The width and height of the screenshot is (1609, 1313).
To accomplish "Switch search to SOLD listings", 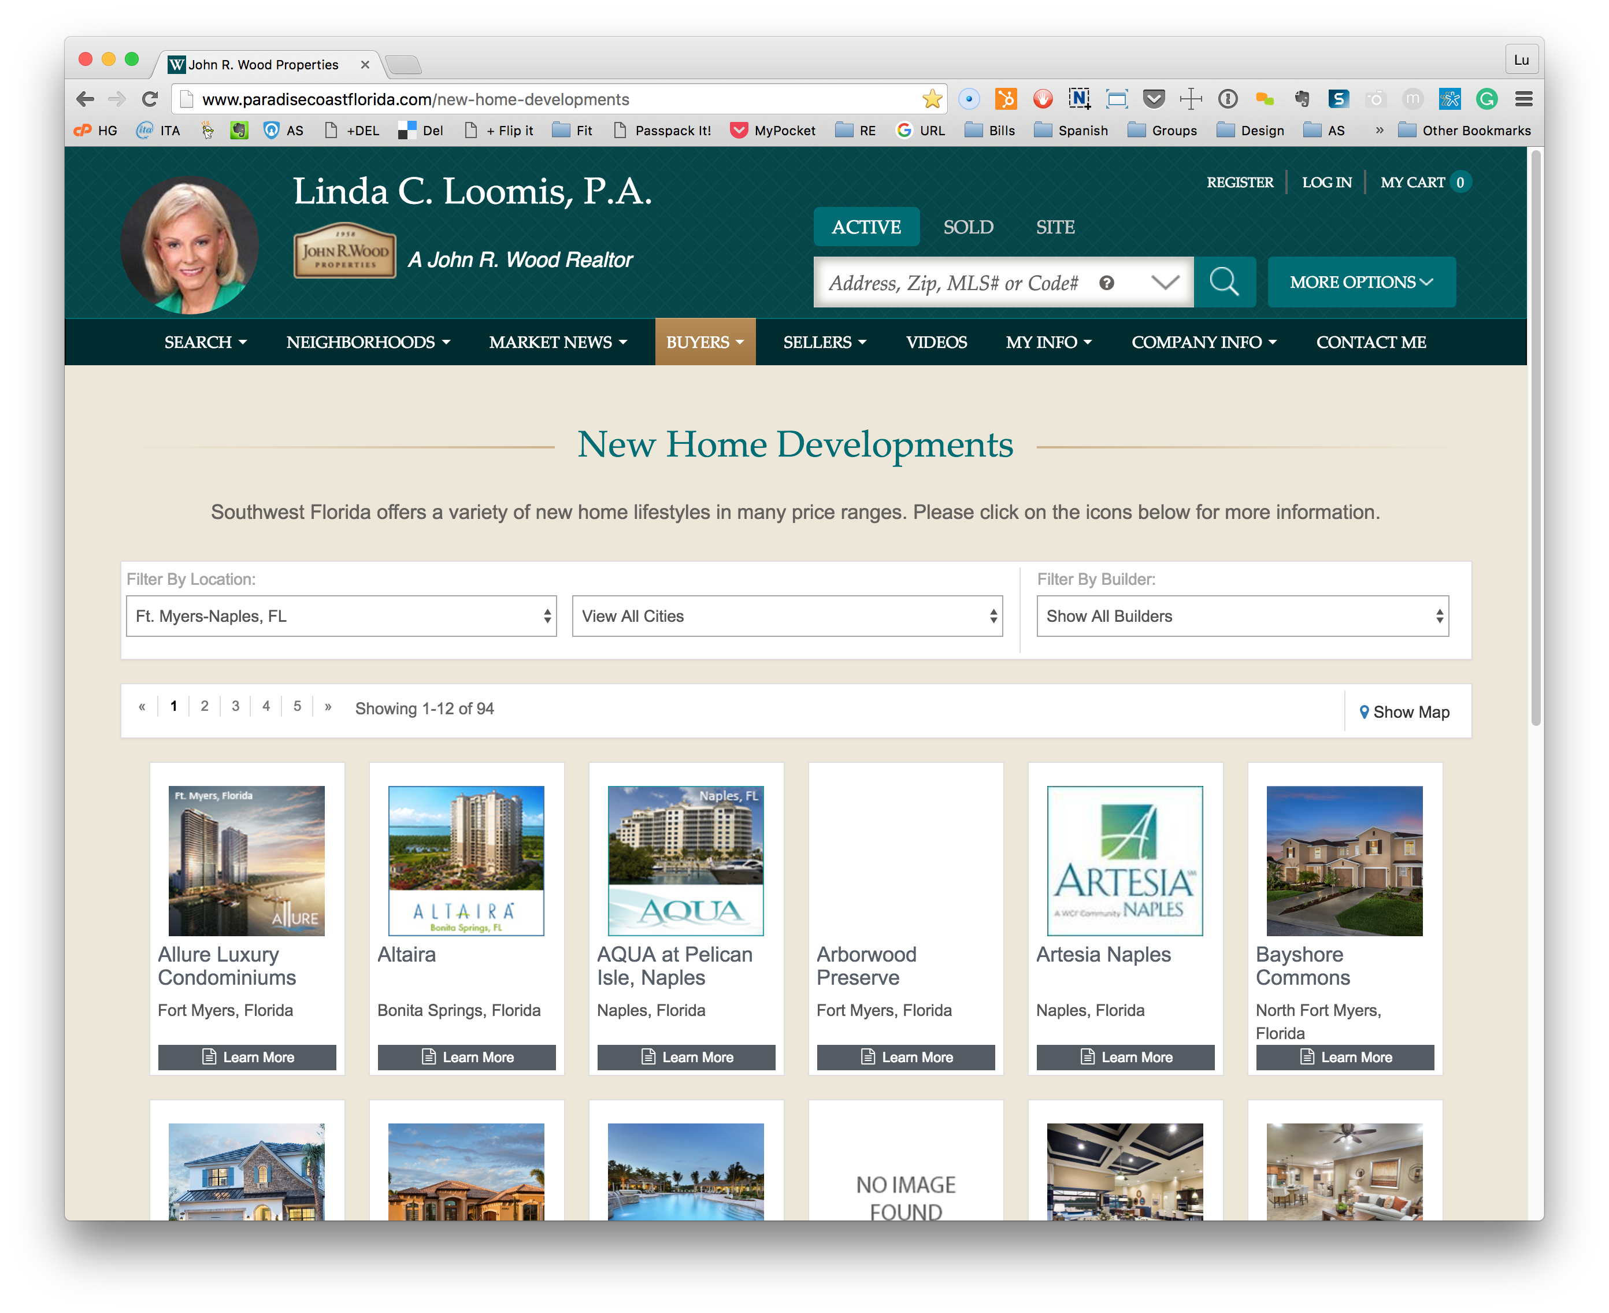I will click(x=967, y=227).
